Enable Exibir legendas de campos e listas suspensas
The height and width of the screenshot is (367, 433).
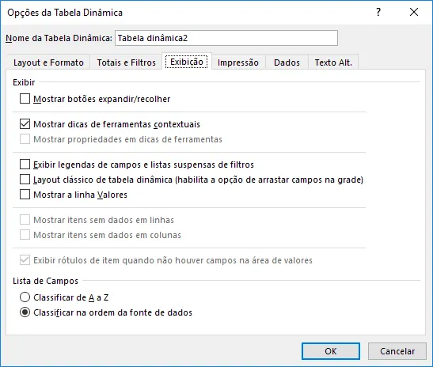coord(25,165)
